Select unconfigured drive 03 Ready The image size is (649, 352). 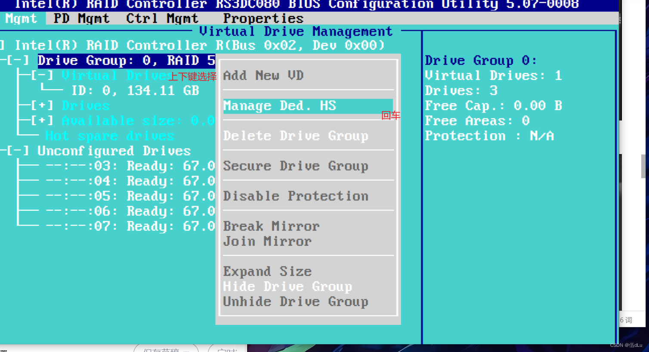point(130,166)
